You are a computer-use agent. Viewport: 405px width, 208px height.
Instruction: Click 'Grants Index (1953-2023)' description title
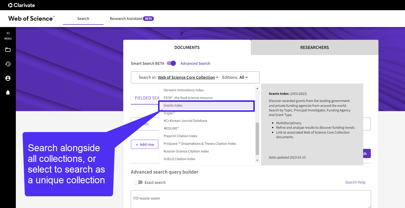(288, 94)
